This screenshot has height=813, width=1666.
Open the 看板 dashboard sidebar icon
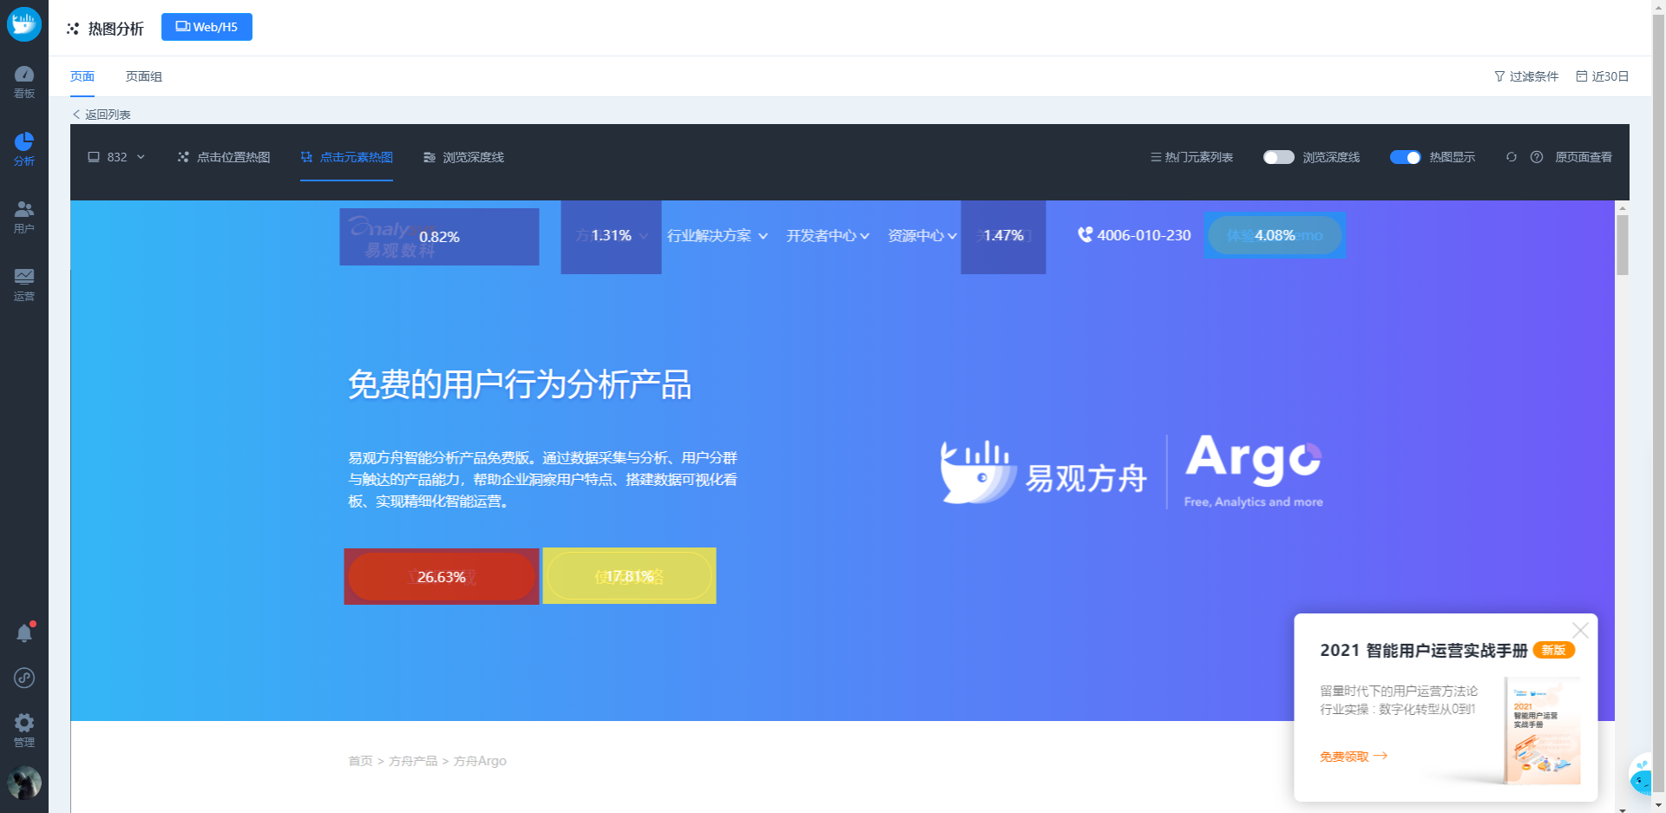[24, 82]
